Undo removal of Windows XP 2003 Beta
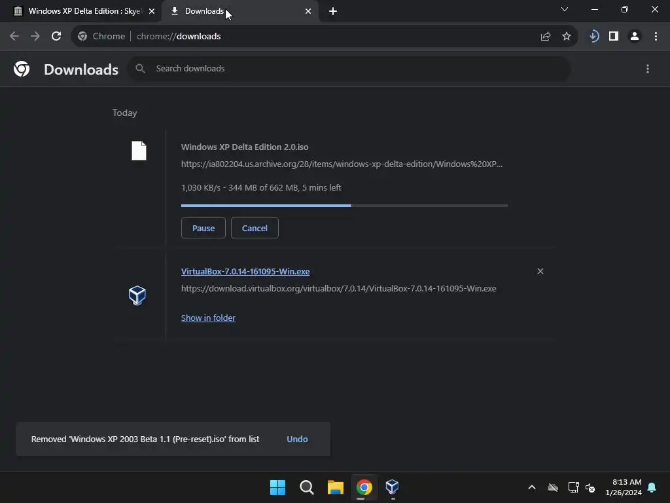 pos(298,439)
